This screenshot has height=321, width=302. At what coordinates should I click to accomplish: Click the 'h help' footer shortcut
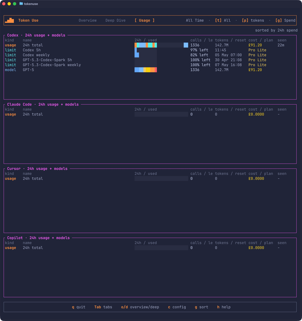pyautogui.click(x=224, y=307)
